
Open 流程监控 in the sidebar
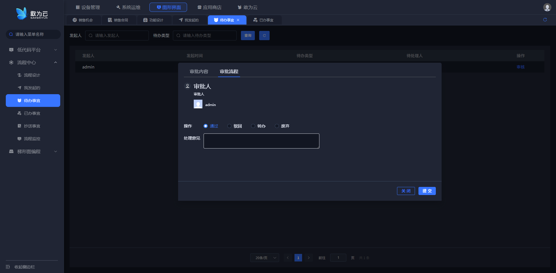(32, 139)
